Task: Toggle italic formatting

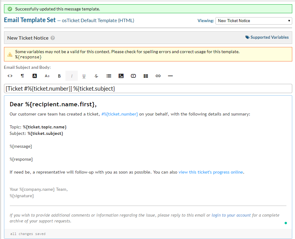Action: [72, 76]
